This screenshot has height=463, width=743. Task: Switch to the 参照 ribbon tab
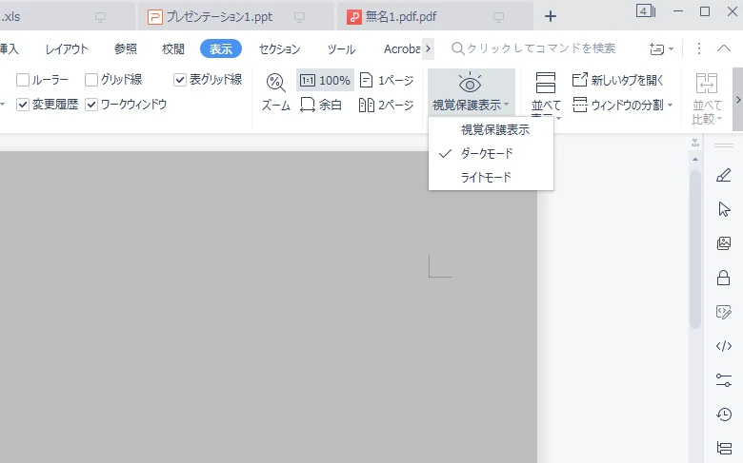(126, 48)
